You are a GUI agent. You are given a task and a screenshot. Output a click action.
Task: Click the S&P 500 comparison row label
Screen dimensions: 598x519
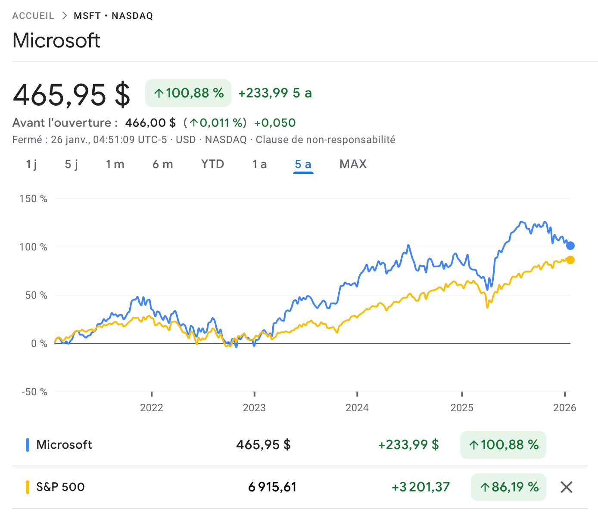(60, 487)
